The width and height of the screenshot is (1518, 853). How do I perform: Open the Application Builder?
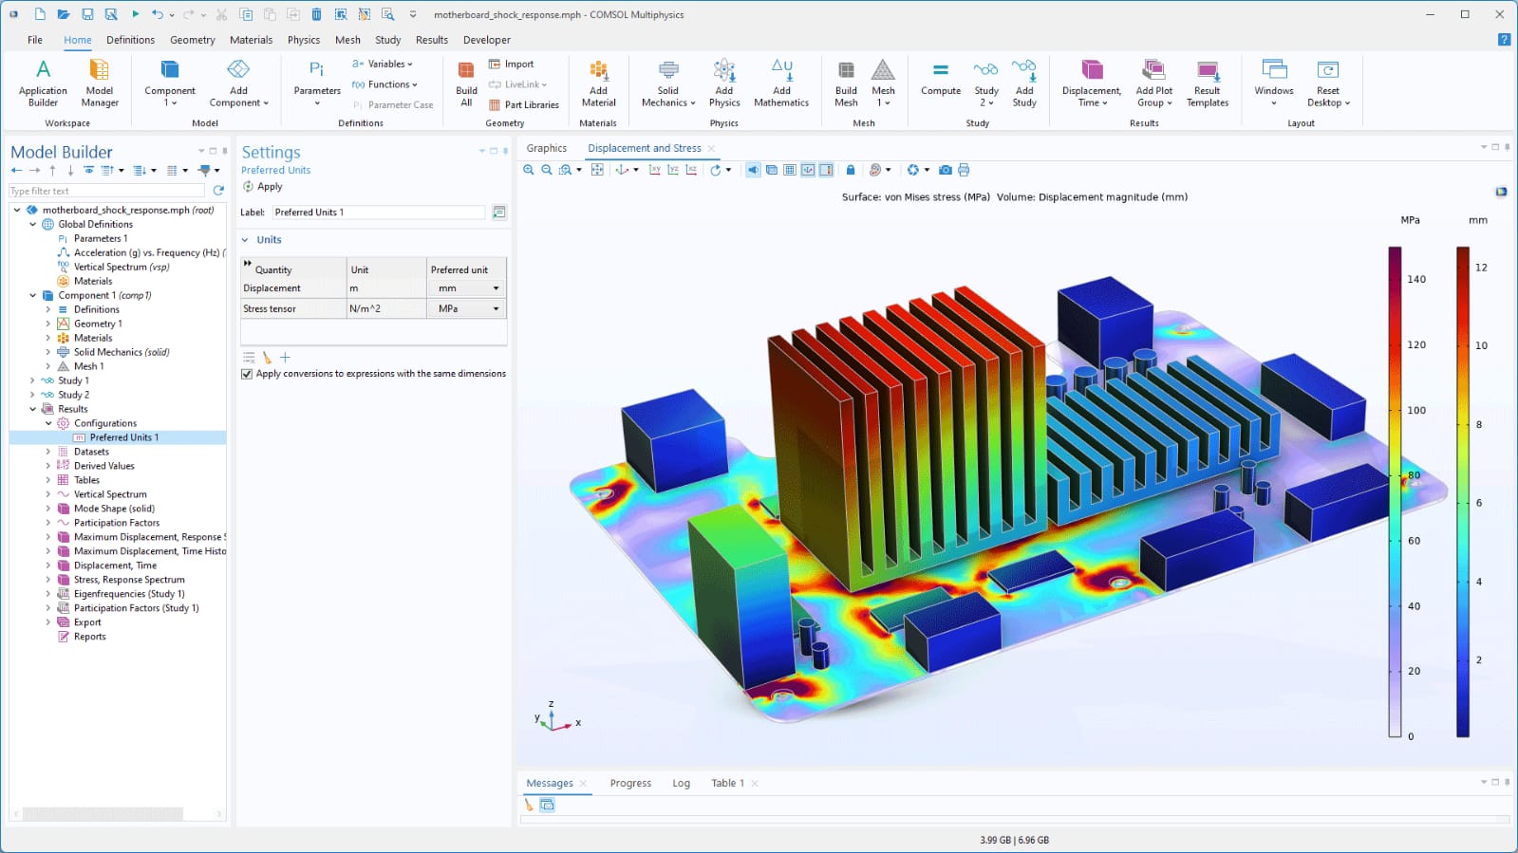43,71
